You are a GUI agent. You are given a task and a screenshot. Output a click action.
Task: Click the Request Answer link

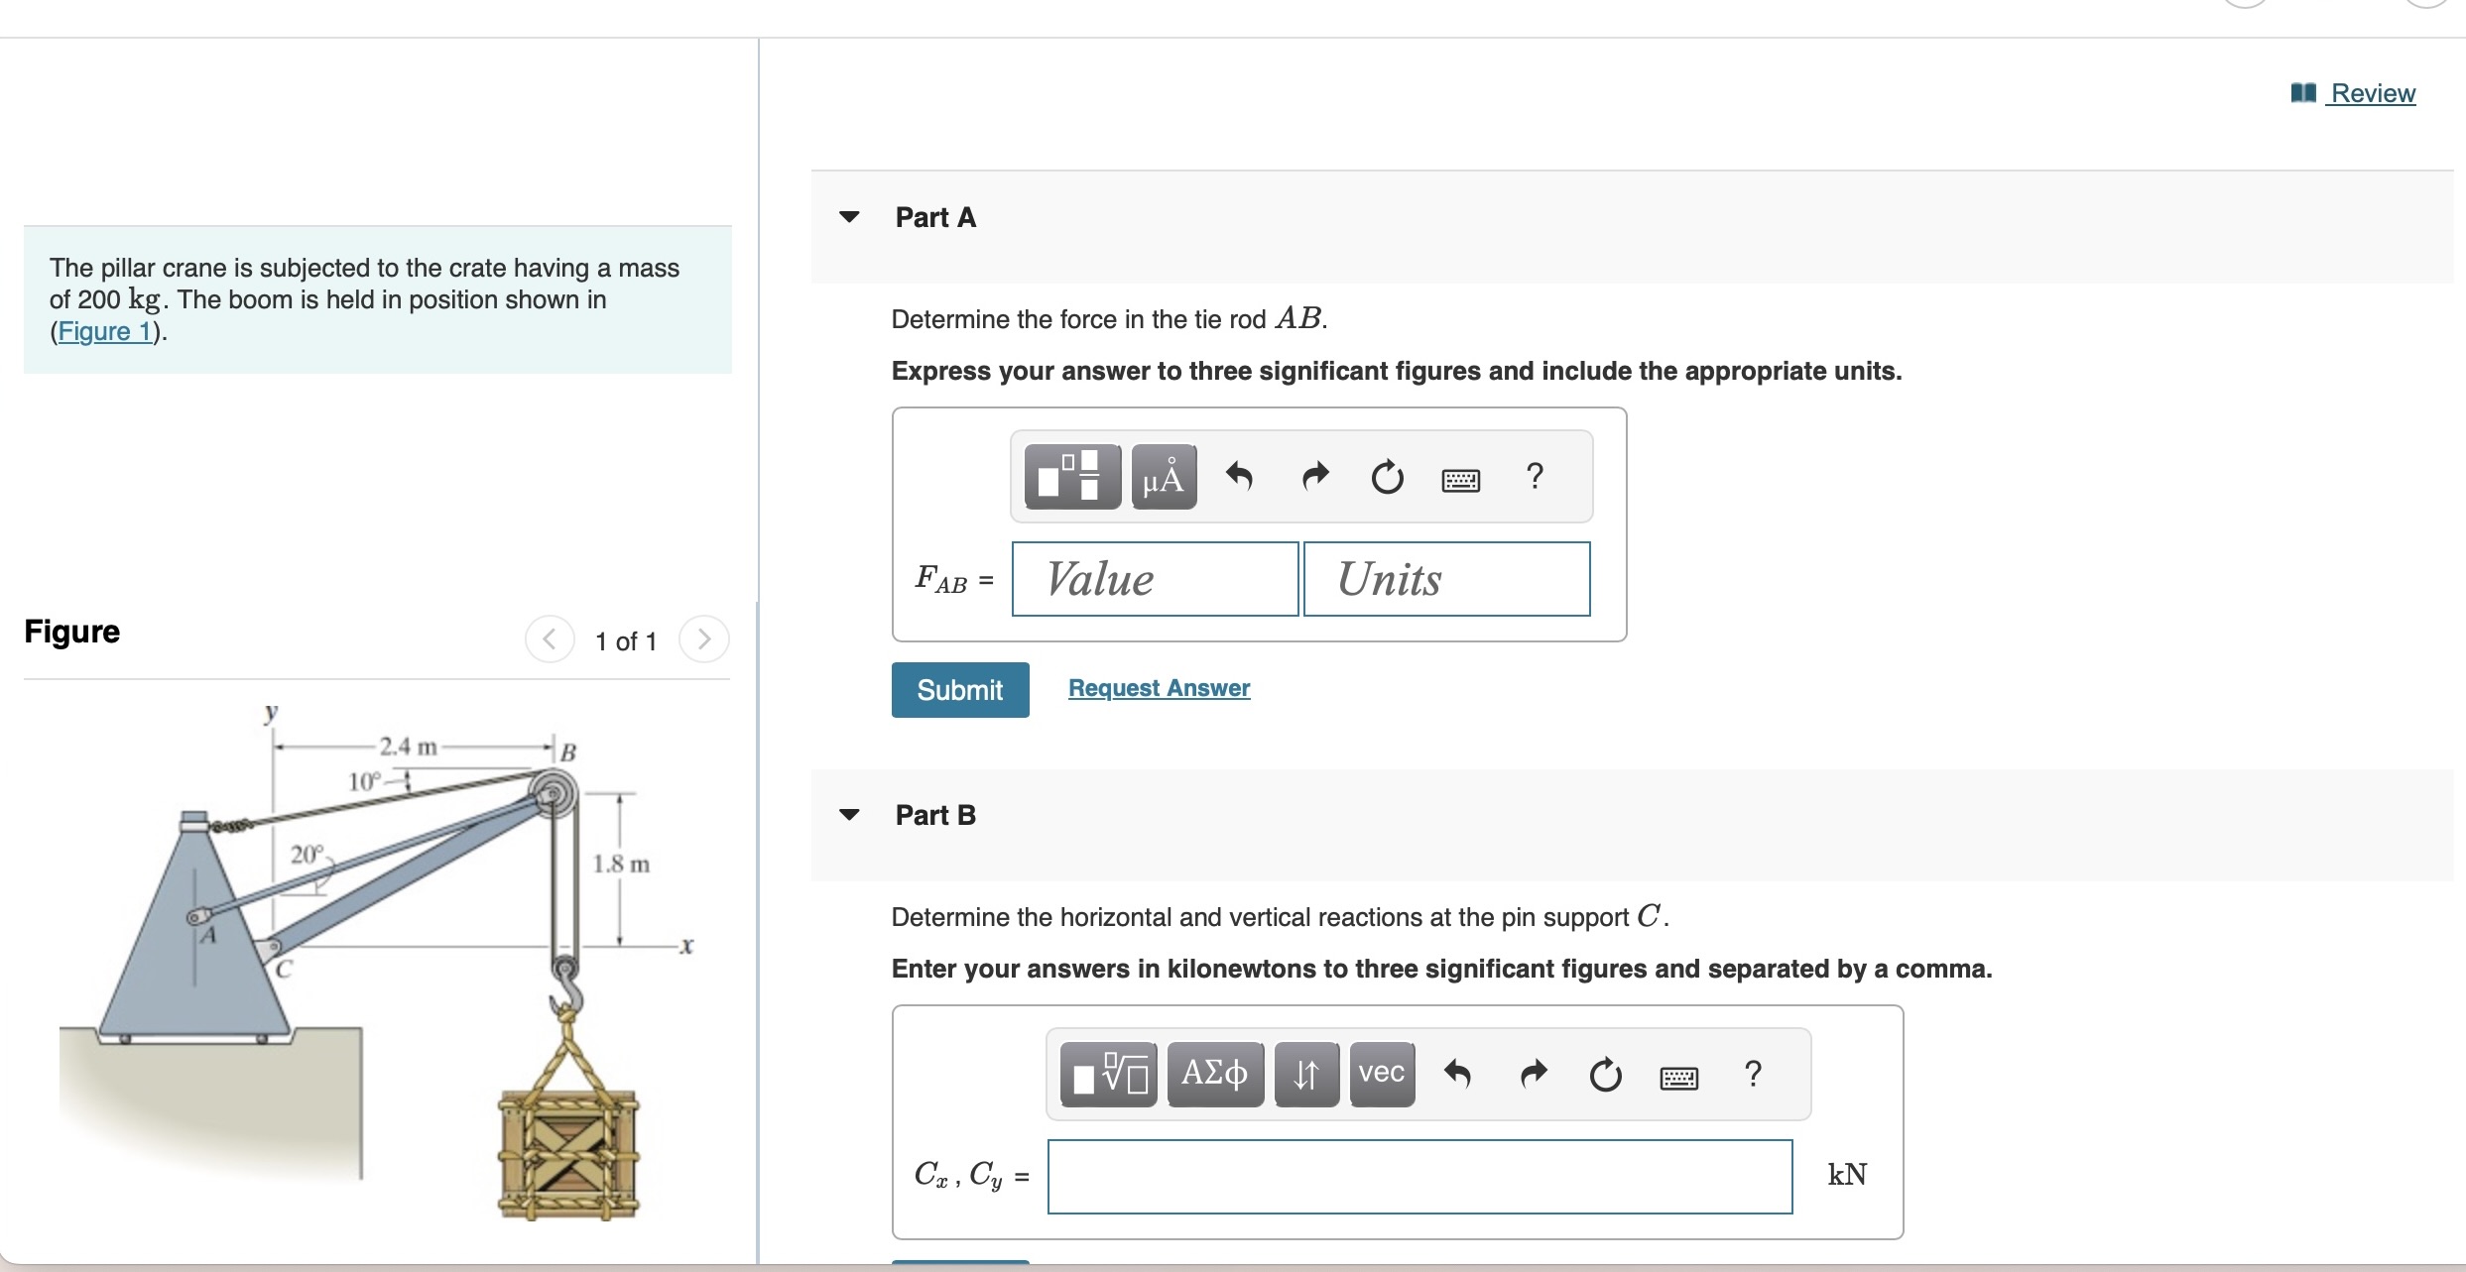pos(1159,688)
